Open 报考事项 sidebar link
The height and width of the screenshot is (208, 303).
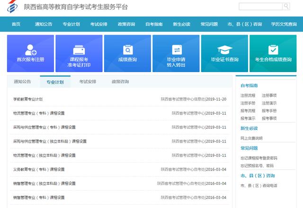[x=269, y=118]
